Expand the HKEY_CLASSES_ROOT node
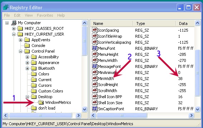 coord(14,28)
